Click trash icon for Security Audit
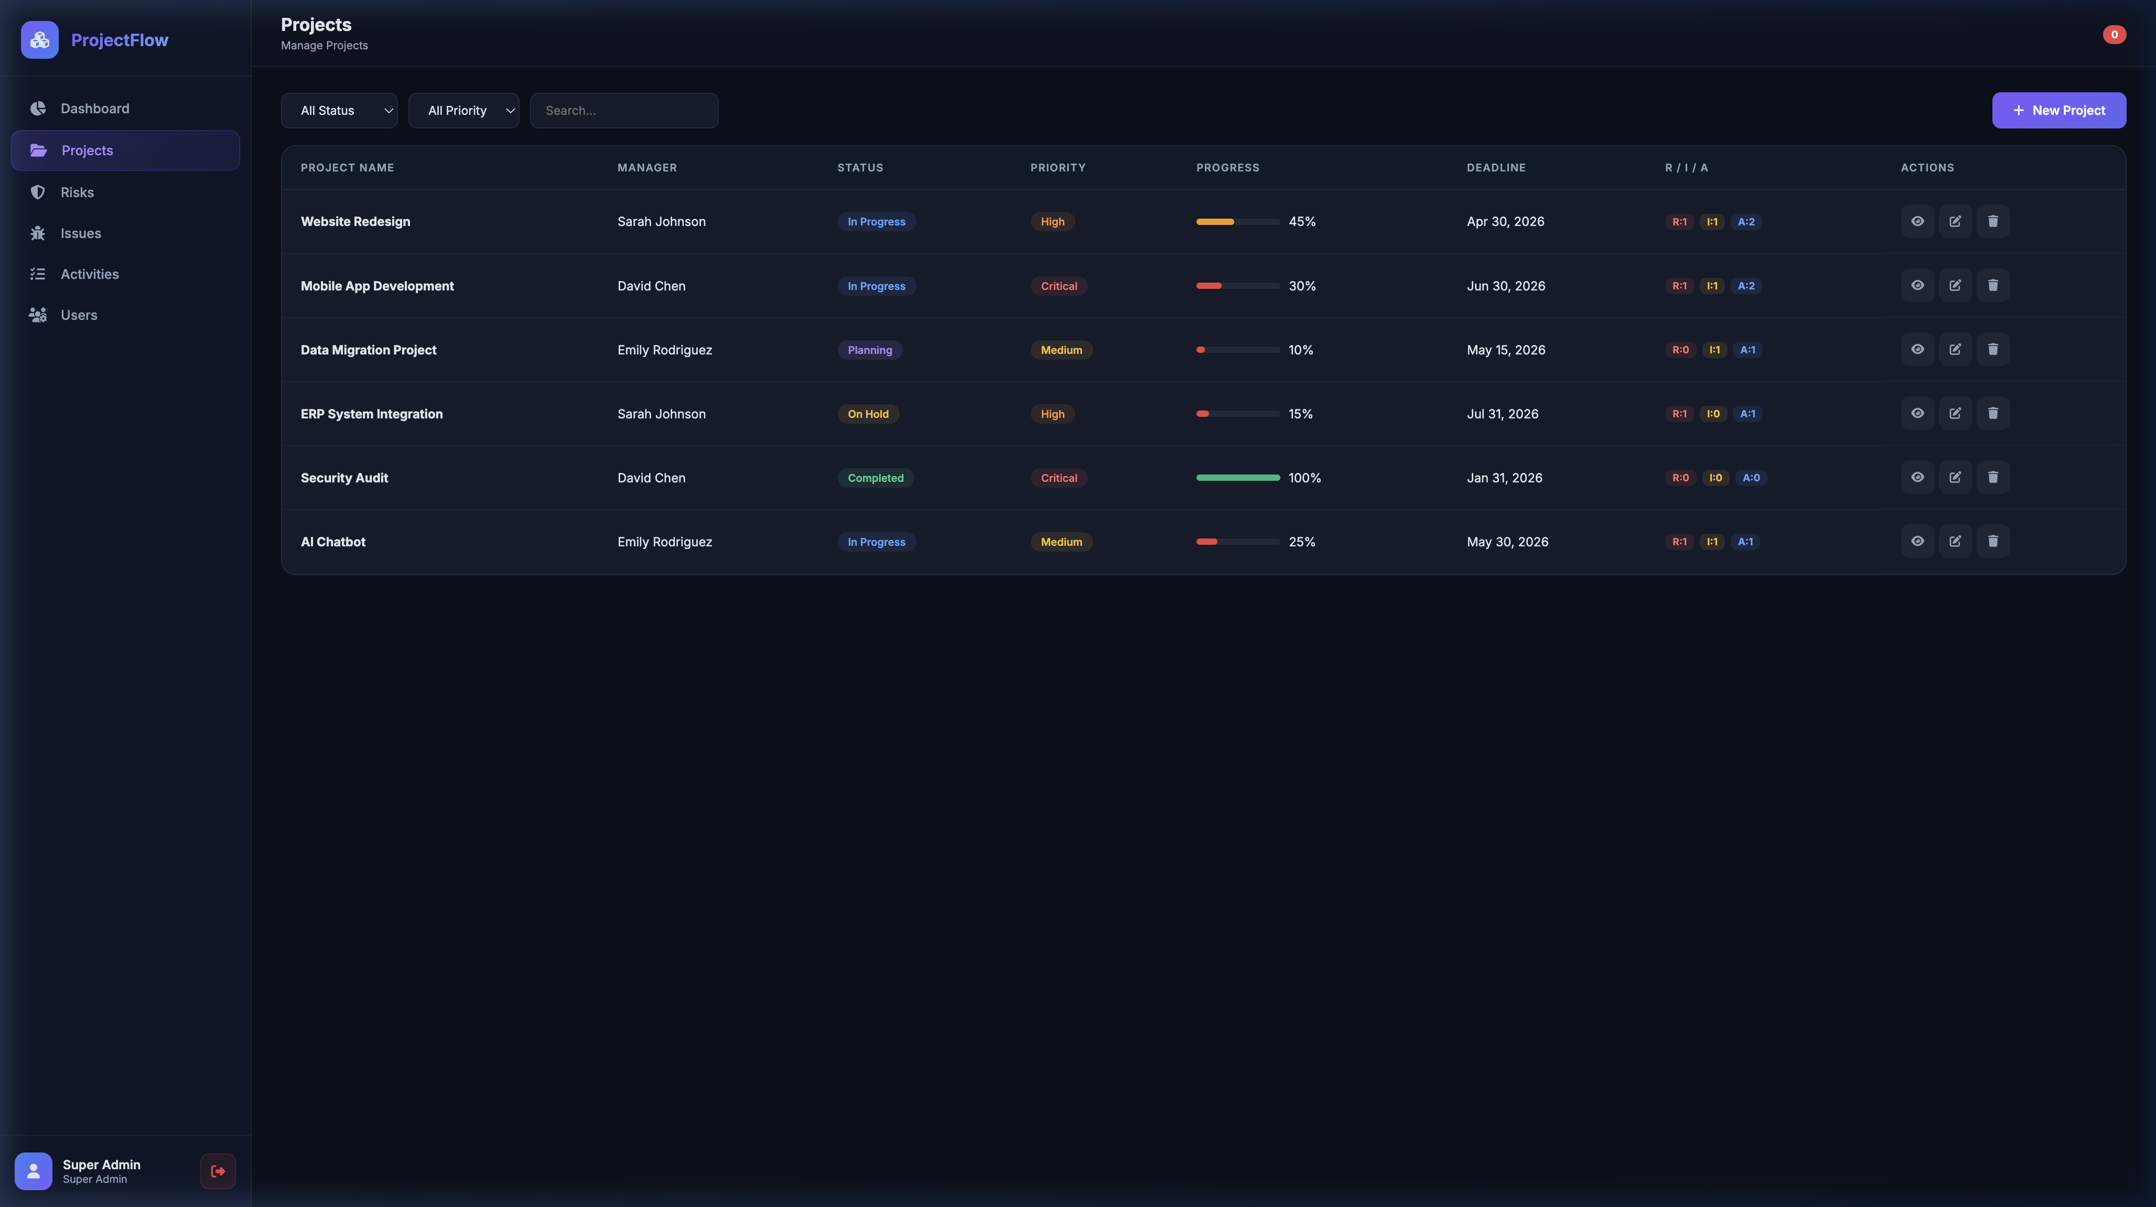 point(1992,477)
